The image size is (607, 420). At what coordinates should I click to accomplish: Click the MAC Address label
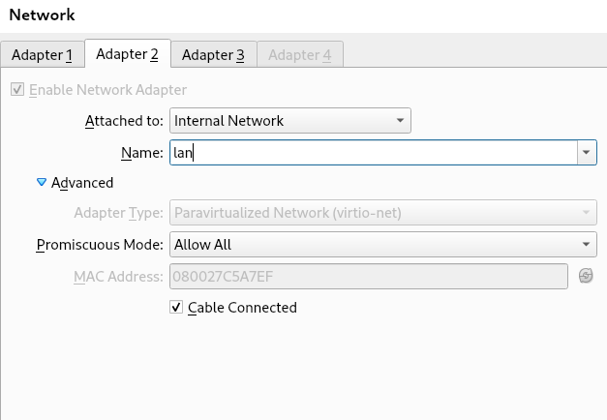click(118, 277)
